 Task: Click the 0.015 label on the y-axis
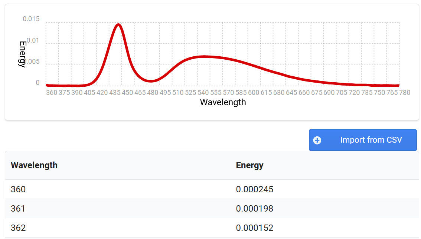(x=31, y=19)
